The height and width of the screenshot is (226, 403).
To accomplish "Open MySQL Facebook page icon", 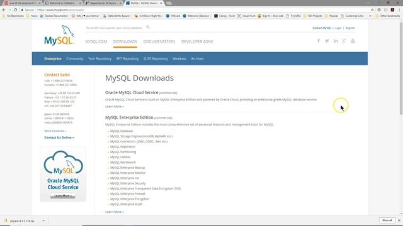I will point(319,41).
